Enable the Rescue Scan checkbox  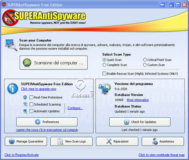click(x=104, y=73)
